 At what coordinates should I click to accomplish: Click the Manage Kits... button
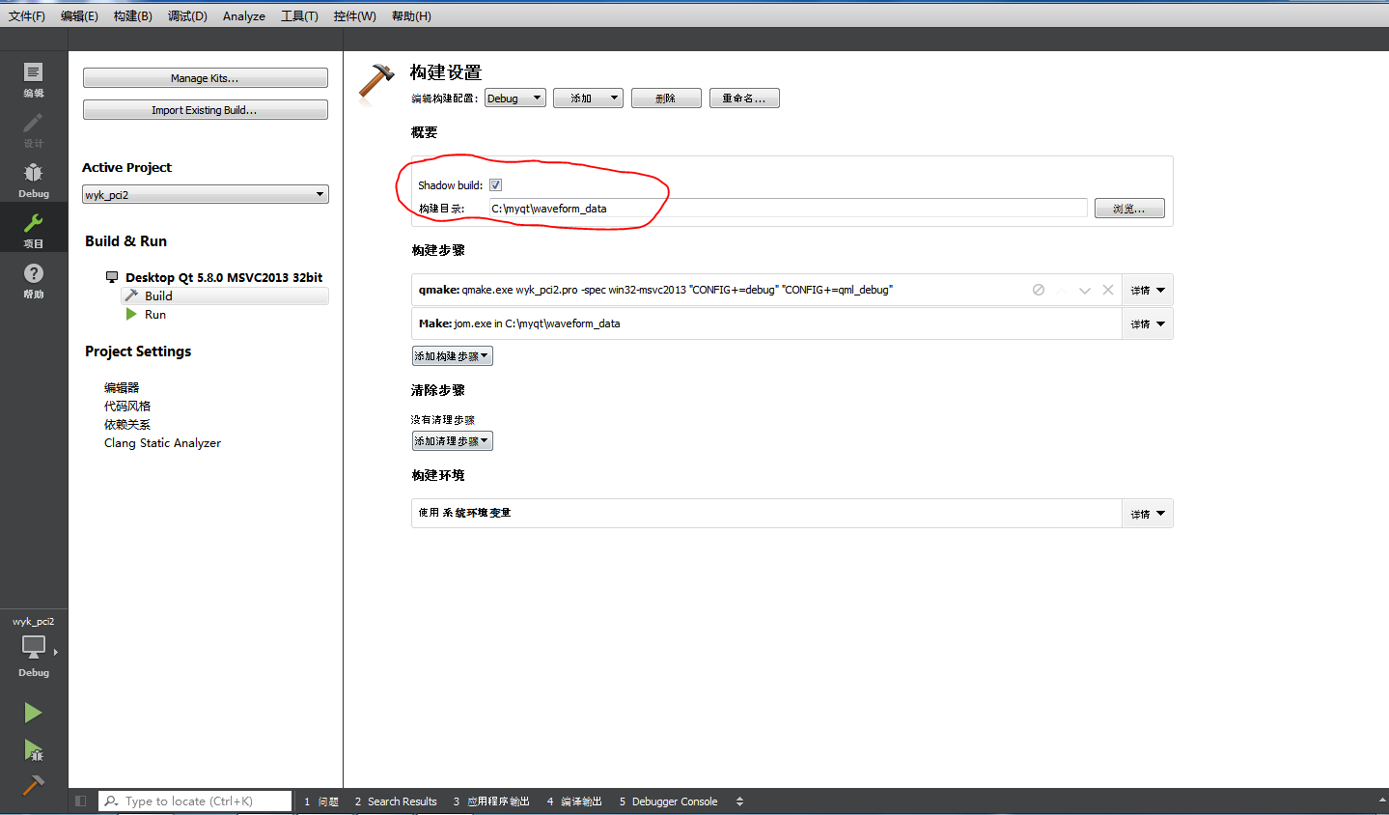click(x=205, y=77)
